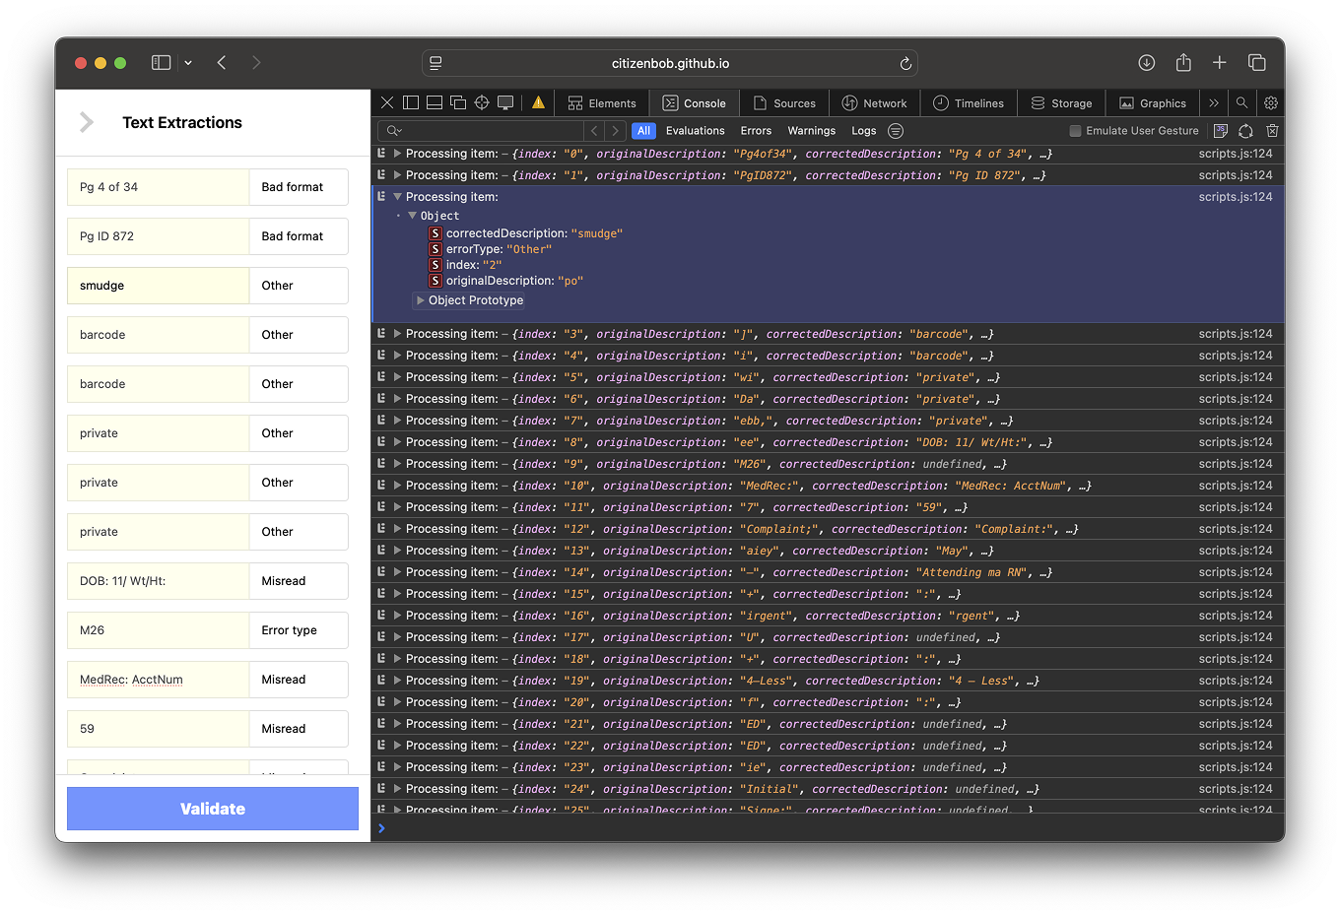The width and height of the screenshot is (1340, 915).
Task: Enable Emulate User Gesture checkbox
Action: click(x=1076, y=130)
